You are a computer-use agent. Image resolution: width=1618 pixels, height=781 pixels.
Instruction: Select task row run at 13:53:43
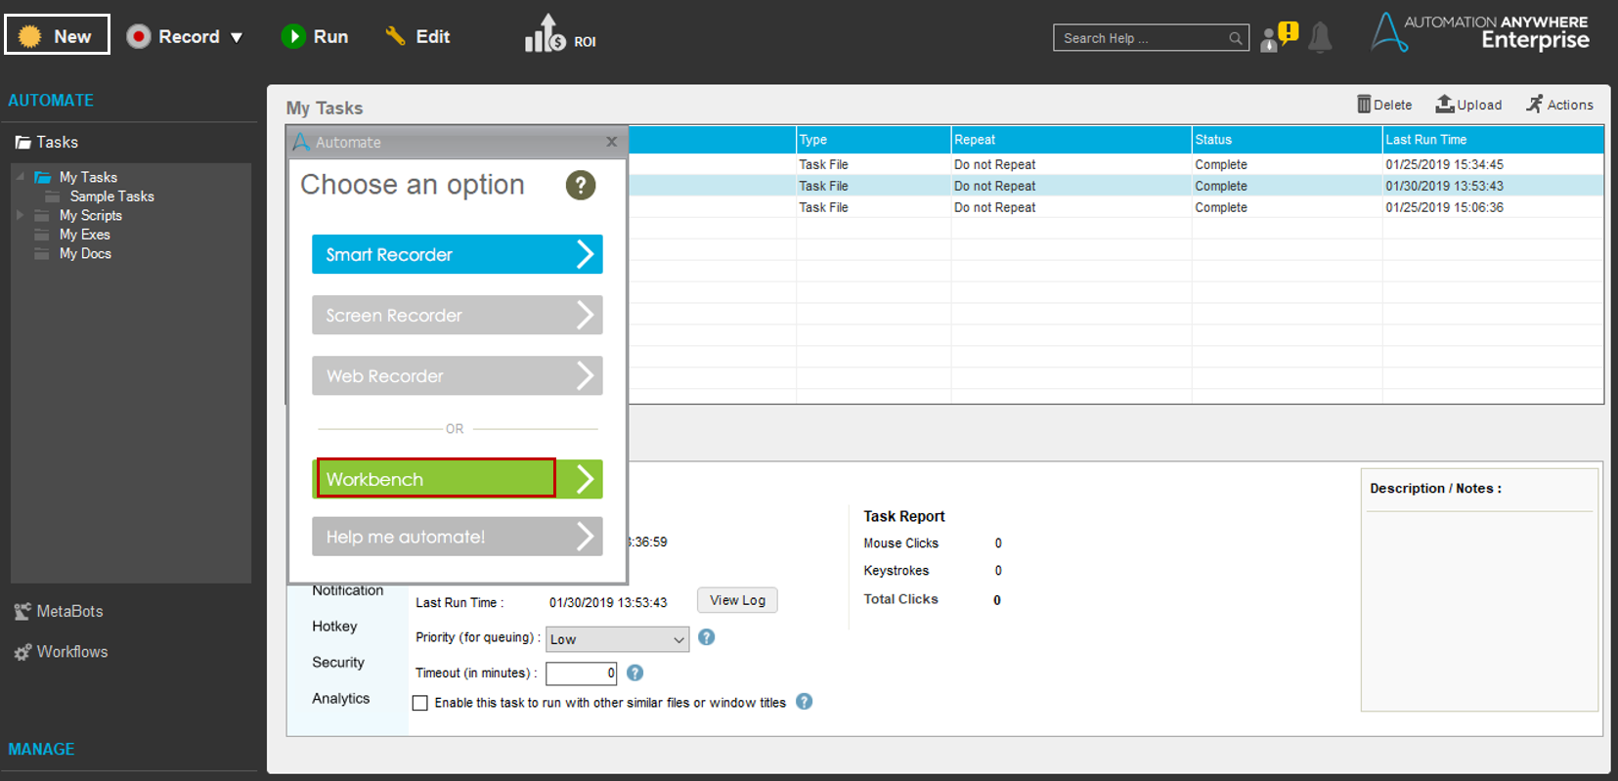coord(1115,187)
